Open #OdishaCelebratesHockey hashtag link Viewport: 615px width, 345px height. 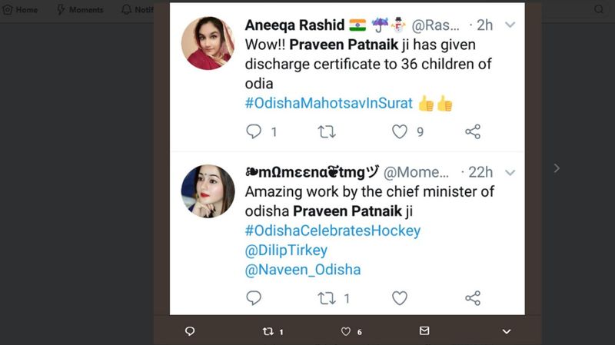(333, 231)
